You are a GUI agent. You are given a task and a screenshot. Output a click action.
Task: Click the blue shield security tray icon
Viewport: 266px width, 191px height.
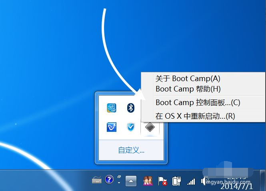point(130,127)
